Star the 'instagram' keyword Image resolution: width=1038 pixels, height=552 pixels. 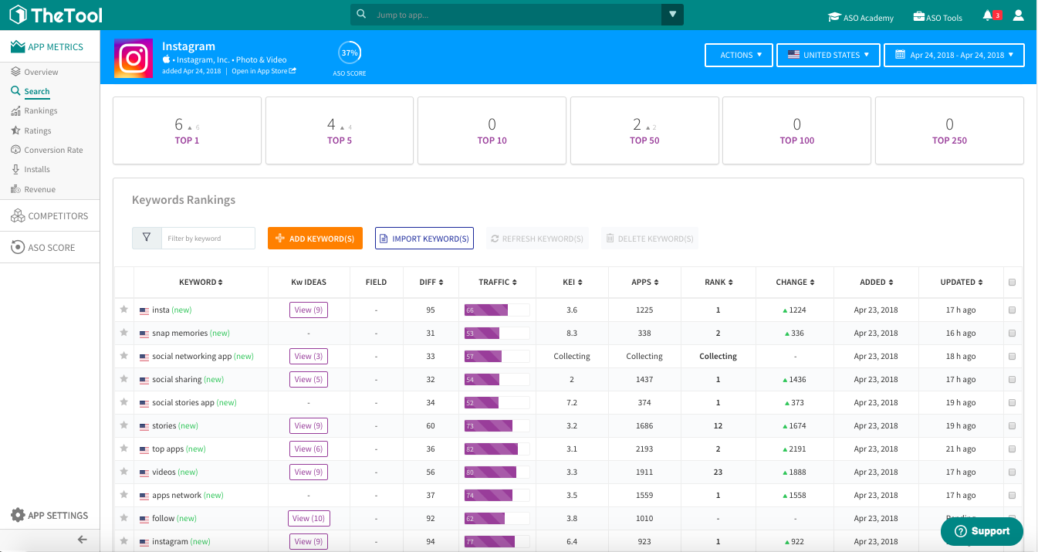(123, 541)
